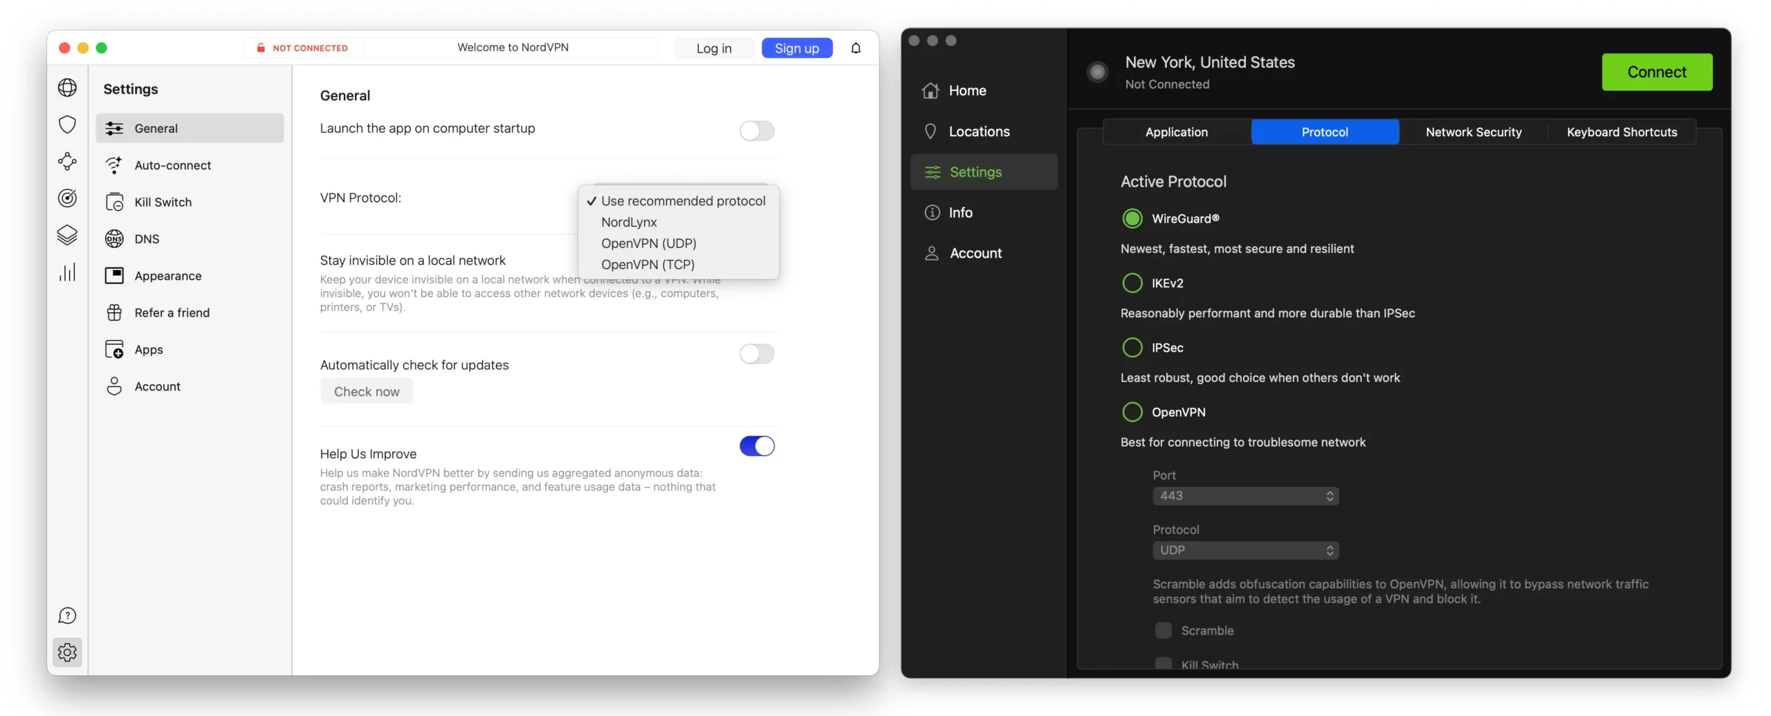This screenshot has height=716, width=1771.
Task: Select the IKEv2 protocol radio button
Action: click(1132, 283)
